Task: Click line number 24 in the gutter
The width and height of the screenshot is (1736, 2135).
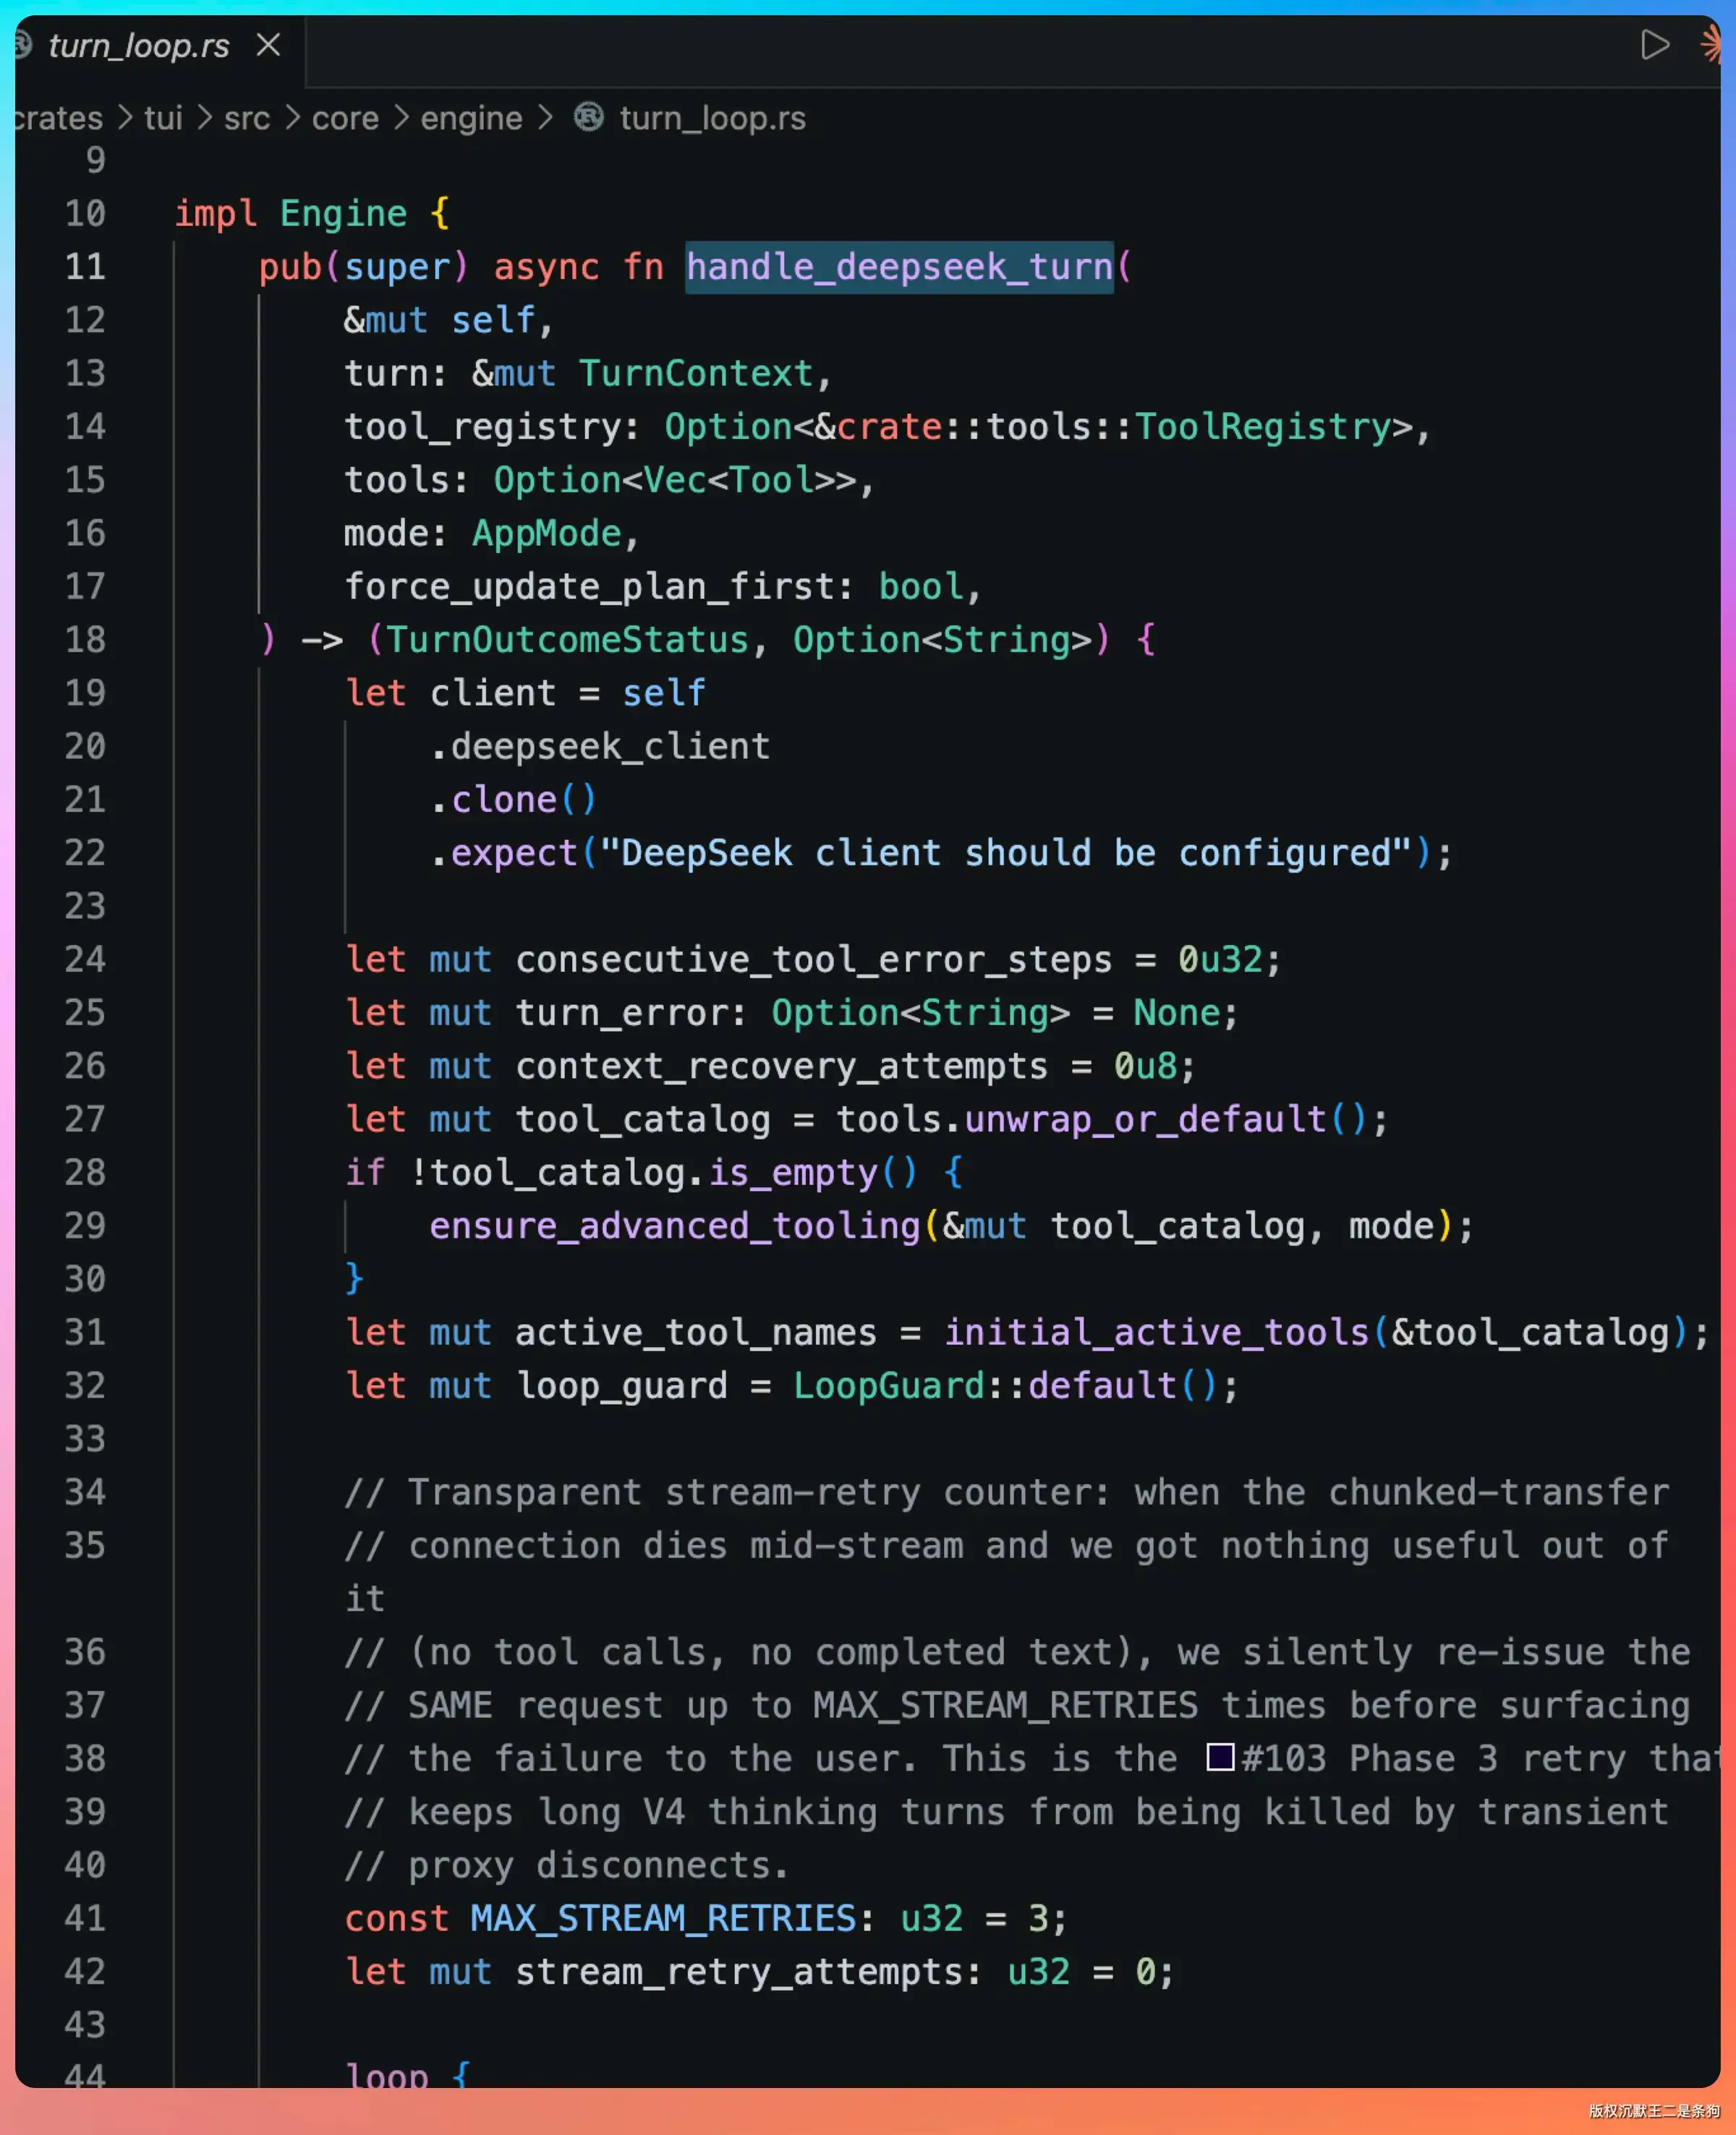Action: tap(85, 959)
